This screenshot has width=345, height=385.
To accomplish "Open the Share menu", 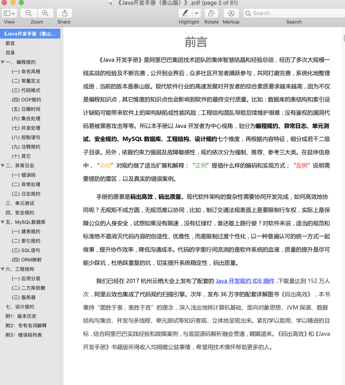I will [65, 13].
